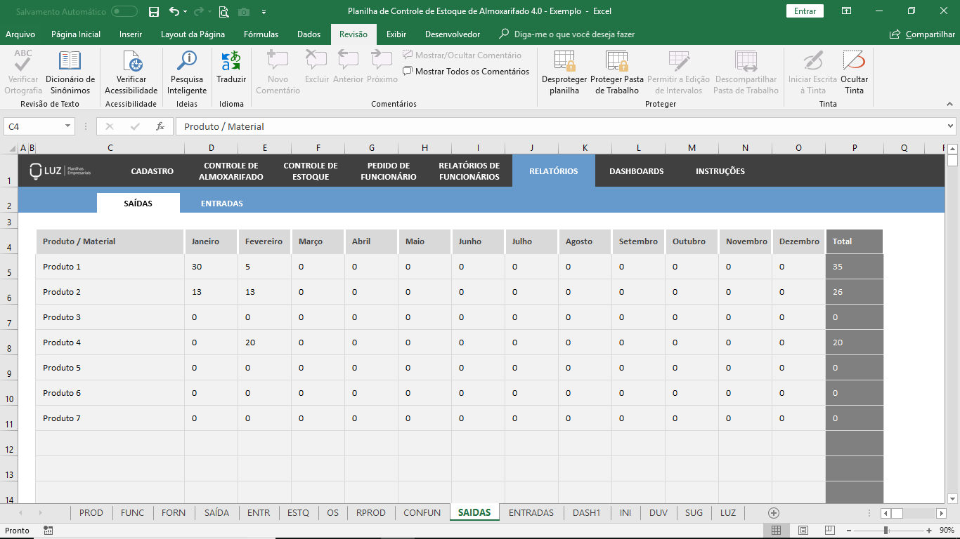Image resolution: width=960 pixels, height=539 pixels.
Task: Switch to Page Layout view in status bar
Action: pos(803,530)
